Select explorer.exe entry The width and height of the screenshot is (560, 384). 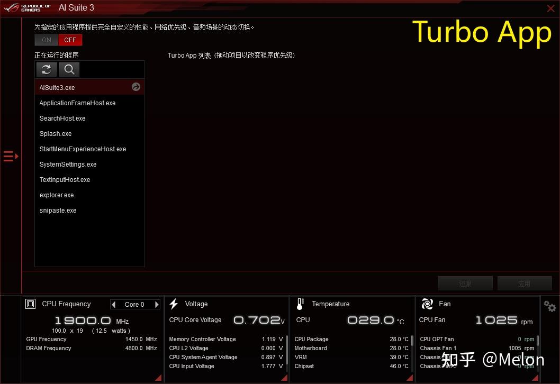coord(89,195)
